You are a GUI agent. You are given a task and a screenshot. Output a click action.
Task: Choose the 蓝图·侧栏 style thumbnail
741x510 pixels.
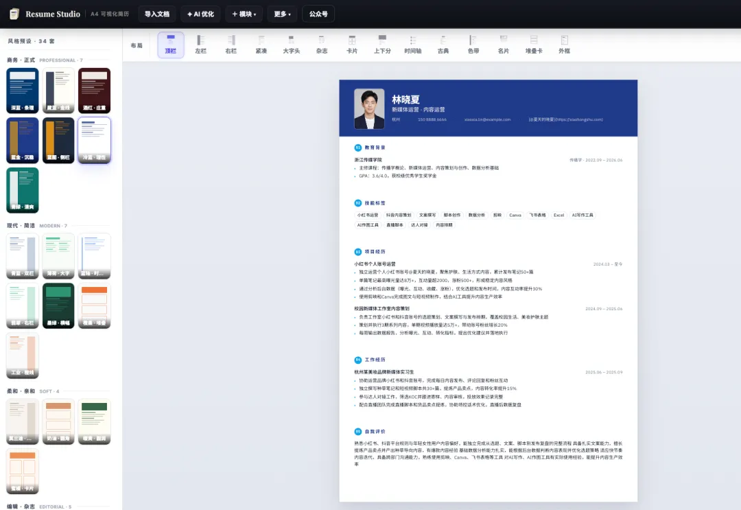(x=58, y=141)
